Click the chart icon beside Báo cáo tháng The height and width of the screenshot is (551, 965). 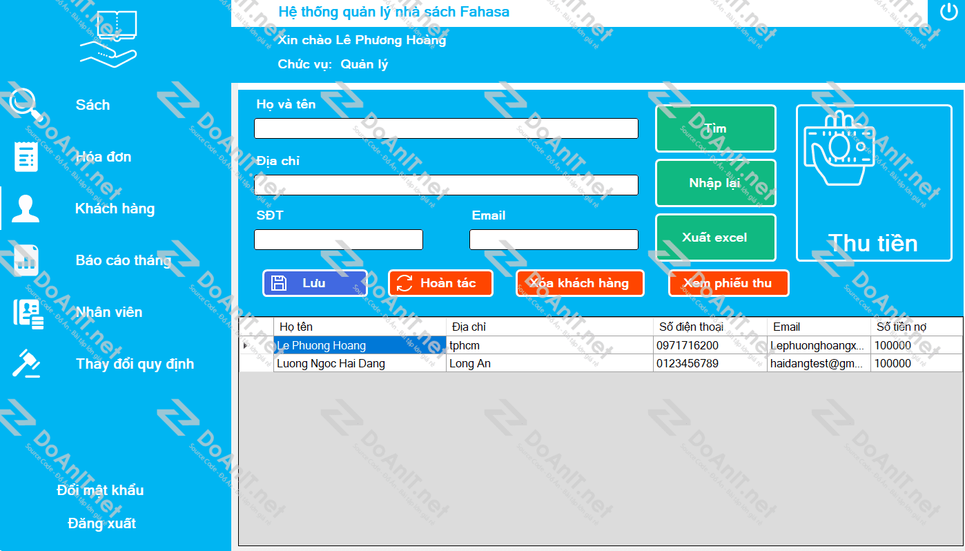pyautogui.click(x=26, y=260)
